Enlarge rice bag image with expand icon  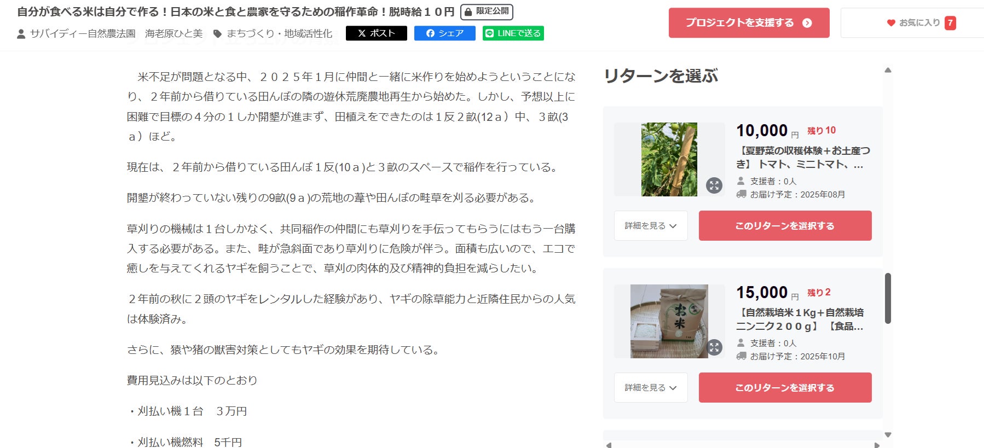pos(714,347)
